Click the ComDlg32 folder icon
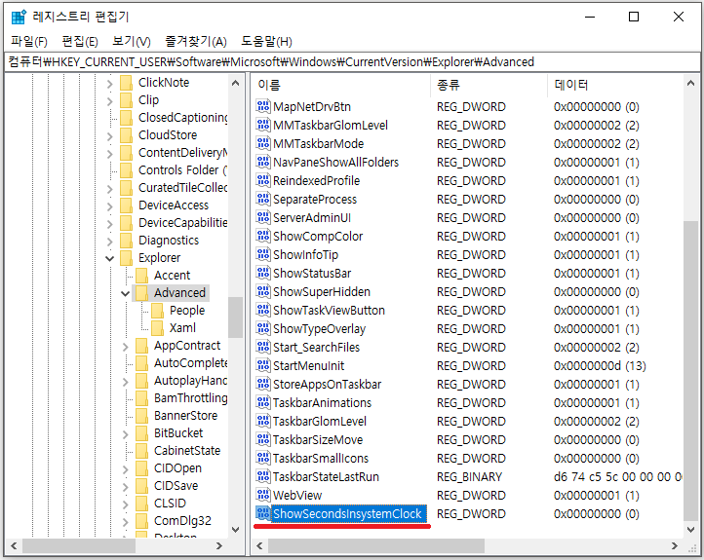 pyautogui.click(x=142, y=520)
